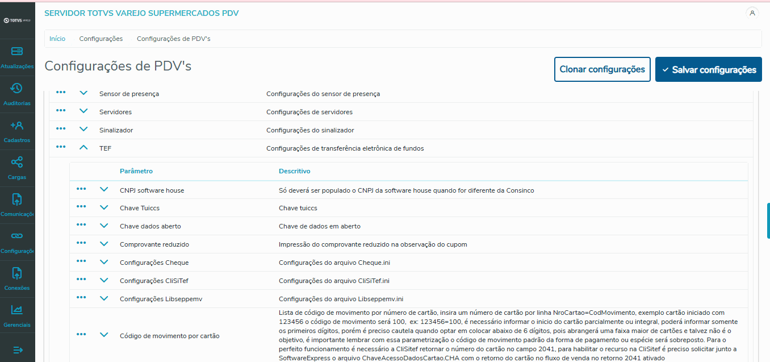Open options menu for TEF row
770x362 pixels.
61,147
